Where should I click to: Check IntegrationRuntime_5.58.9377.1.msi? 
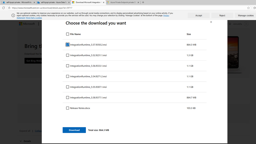67,97
